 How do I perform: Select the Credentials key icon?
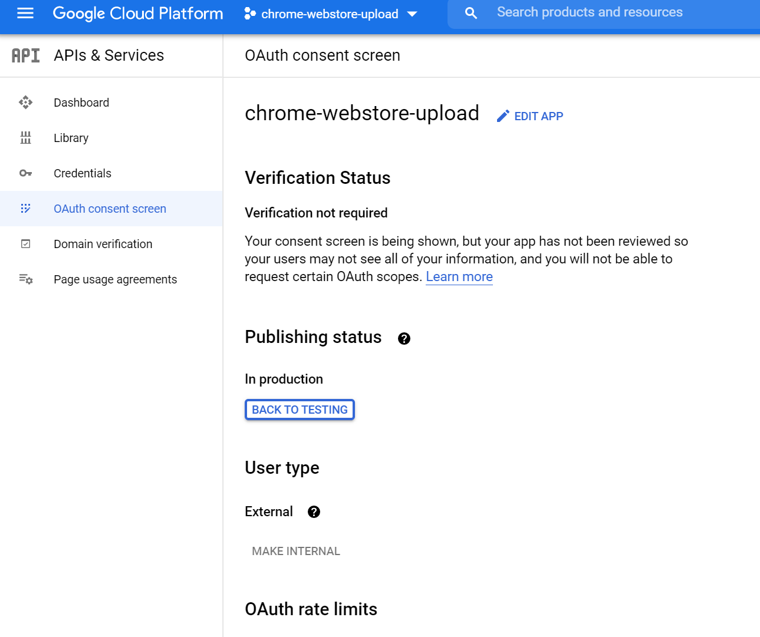click(x=26, y=173)
